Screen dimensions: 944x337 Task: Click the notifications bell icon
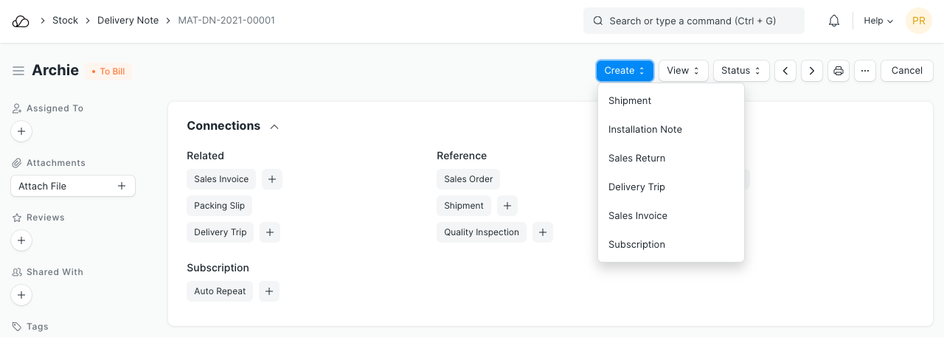pos(834,21)
